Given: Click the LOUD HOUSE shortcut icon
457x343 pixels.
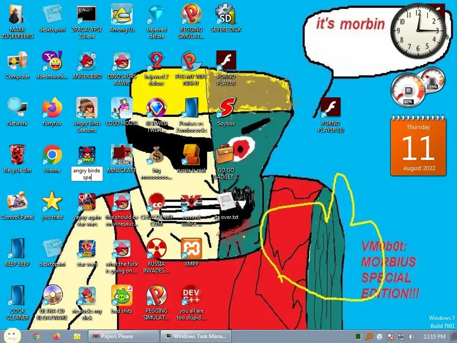Looking at the screenshot, I should [122, 109].
